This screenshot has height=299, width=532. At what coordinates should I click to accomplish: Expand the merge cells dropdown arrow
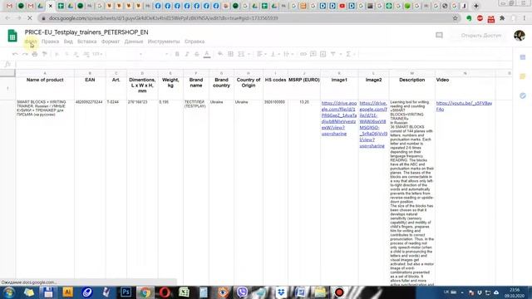coord(249,54)
